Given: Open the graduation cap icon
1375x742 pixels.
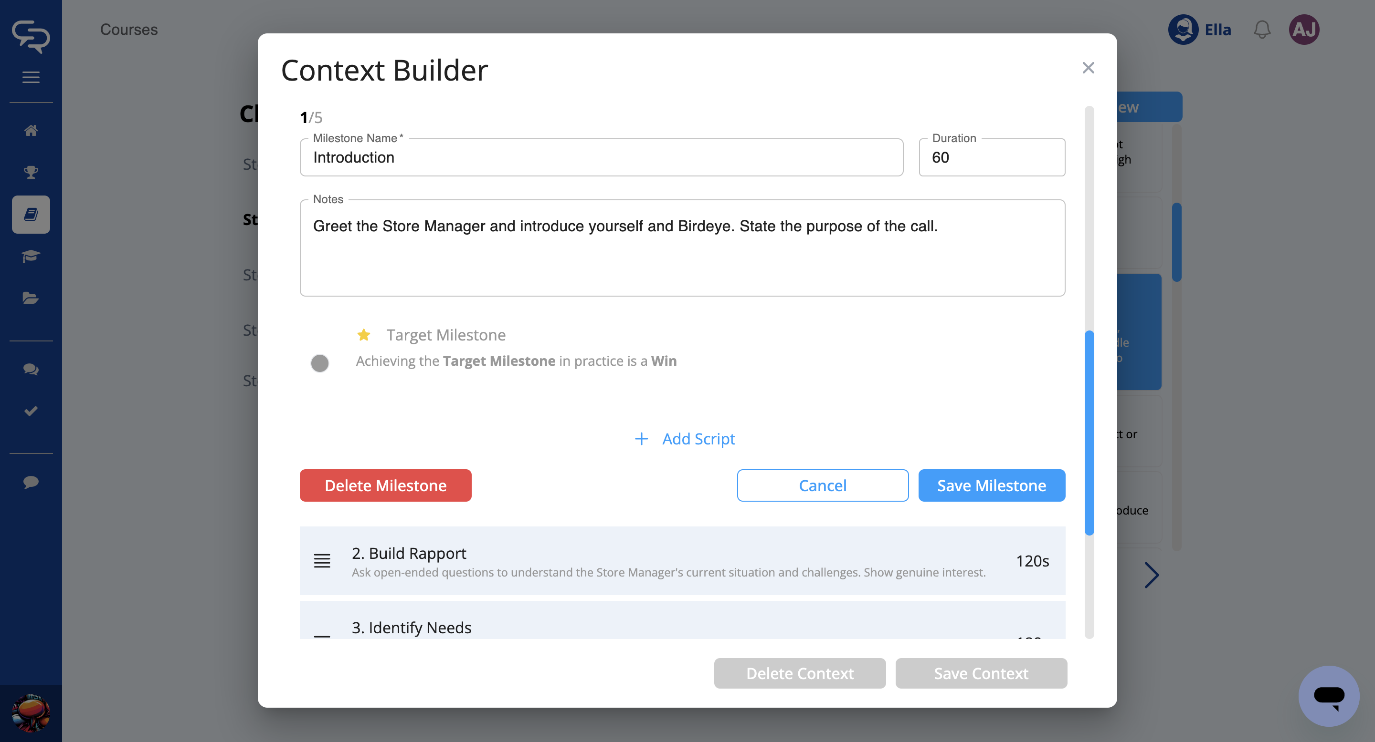Looking at the screenshot, I should pos(31,257).
